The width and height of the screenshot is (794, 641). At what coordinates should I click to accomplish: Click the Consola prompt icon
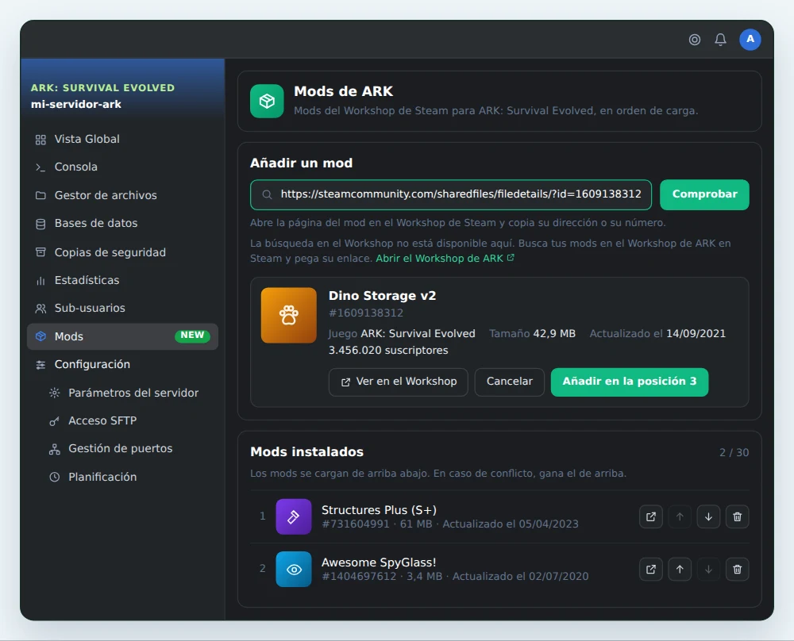click(x=40, y=167)
